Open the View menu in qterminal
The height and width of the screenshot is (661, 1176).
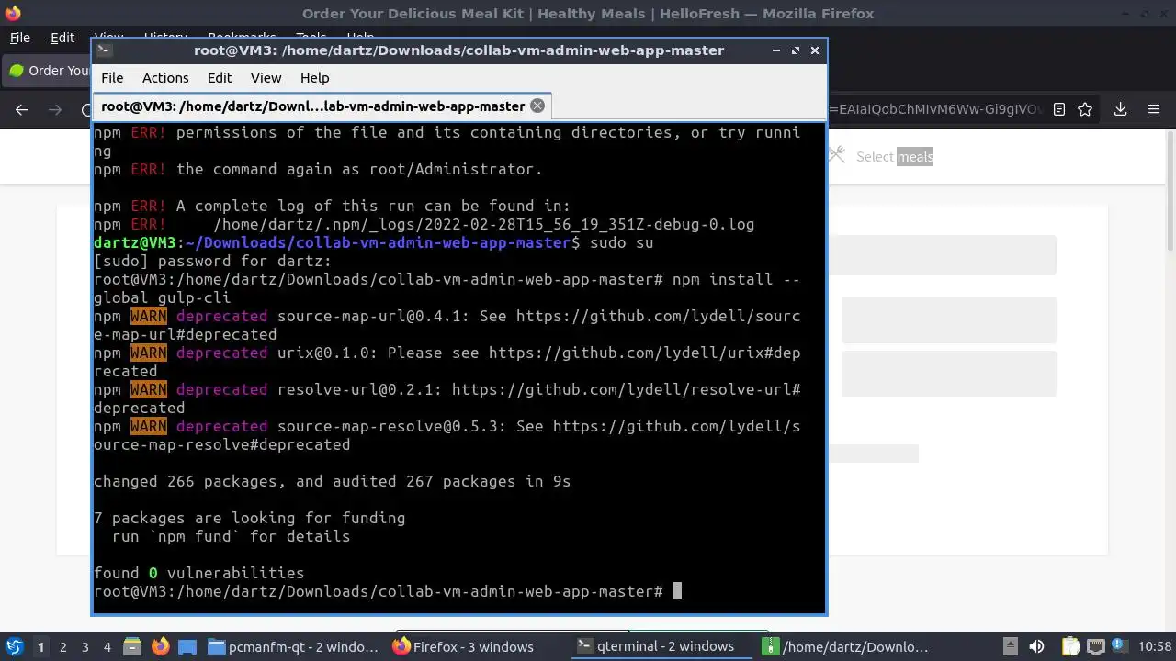[266, 78]
